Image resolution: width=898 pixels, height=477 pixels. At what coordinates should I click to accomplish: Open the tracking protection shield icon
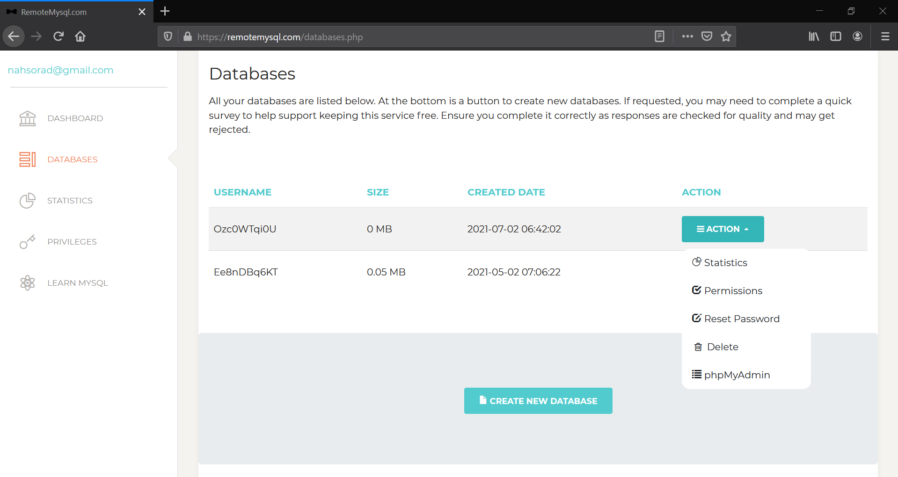coord(168,36)
